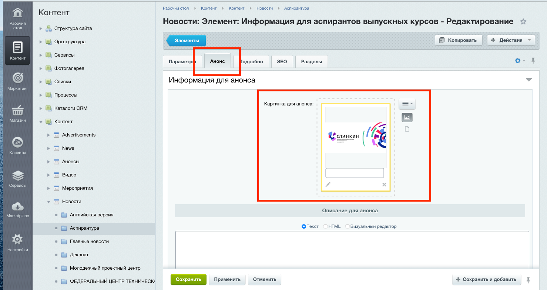547x290 pixels.
Task: Click the СТАНКИН announcement image thumbnail
Action: (x=355, y=138)
